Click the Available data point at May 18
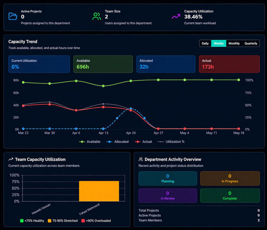 pos(239,80)
